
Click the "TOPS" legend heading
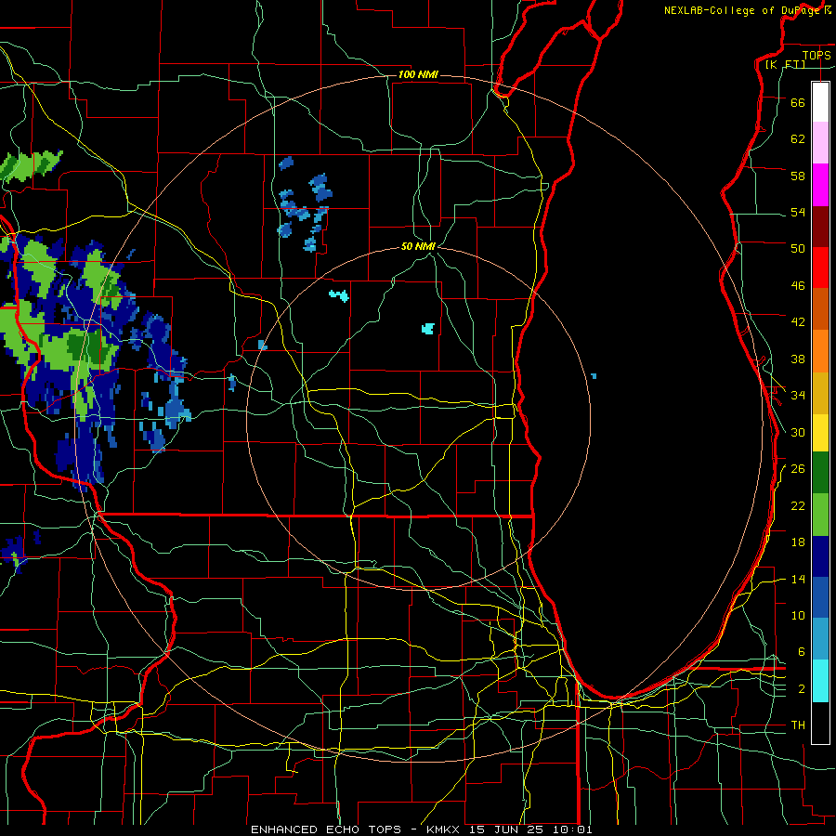click(816, 55)
